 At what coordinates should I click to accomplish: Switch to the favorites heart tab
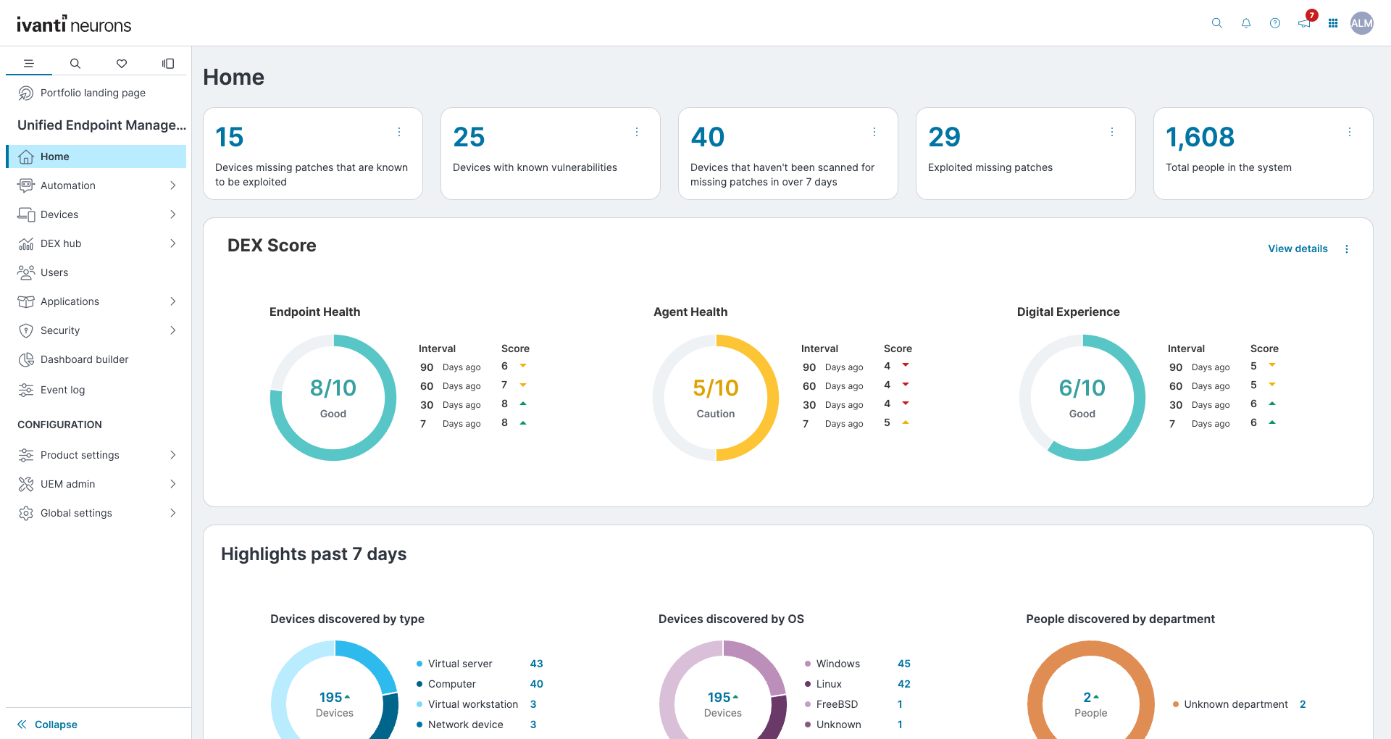point(122,64)
